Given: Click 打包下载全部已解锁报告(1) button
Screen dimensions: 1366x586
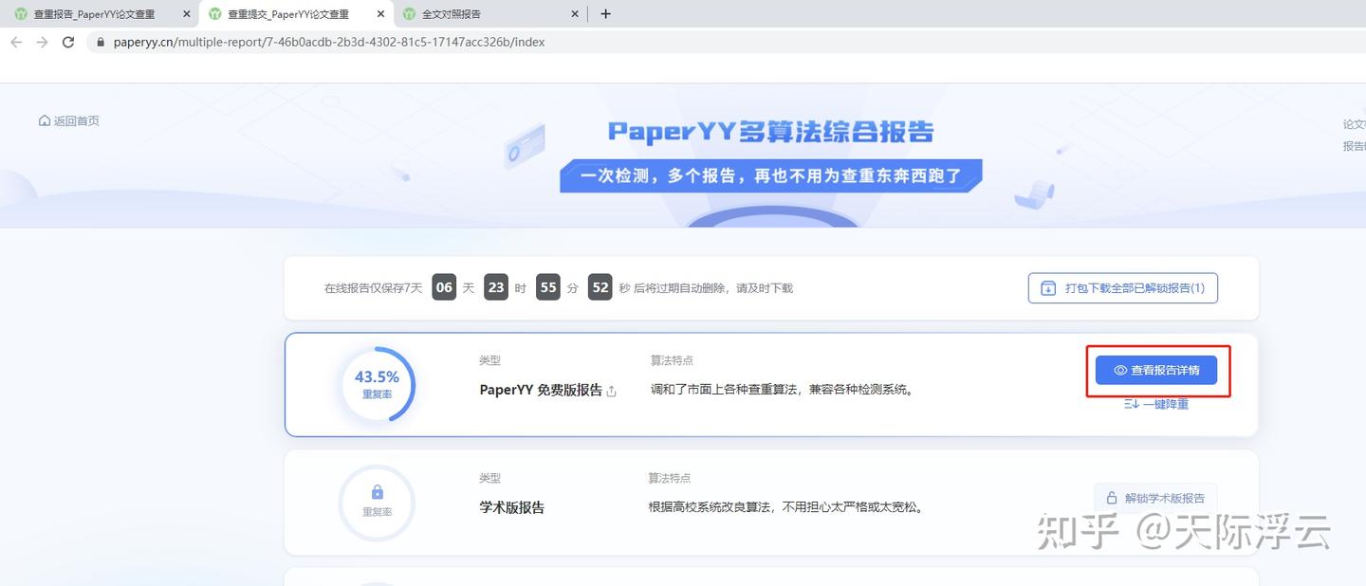Looking at the screenshot, I should pyautogui.click(x=1122, y=288).
